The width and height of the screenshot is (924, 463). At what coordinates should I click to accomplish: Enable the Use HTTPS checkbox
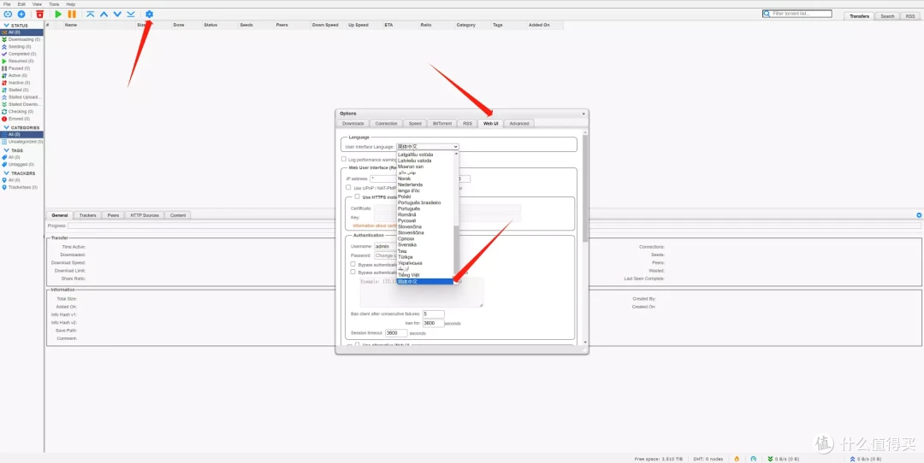pos(357,196)
